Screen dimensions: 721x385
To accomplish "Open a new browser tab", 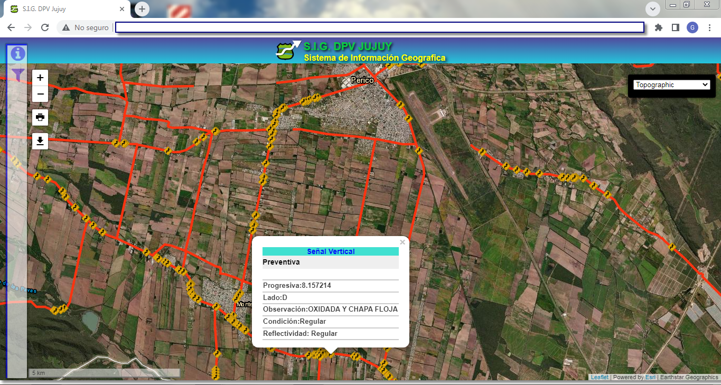I will [142, 9].
